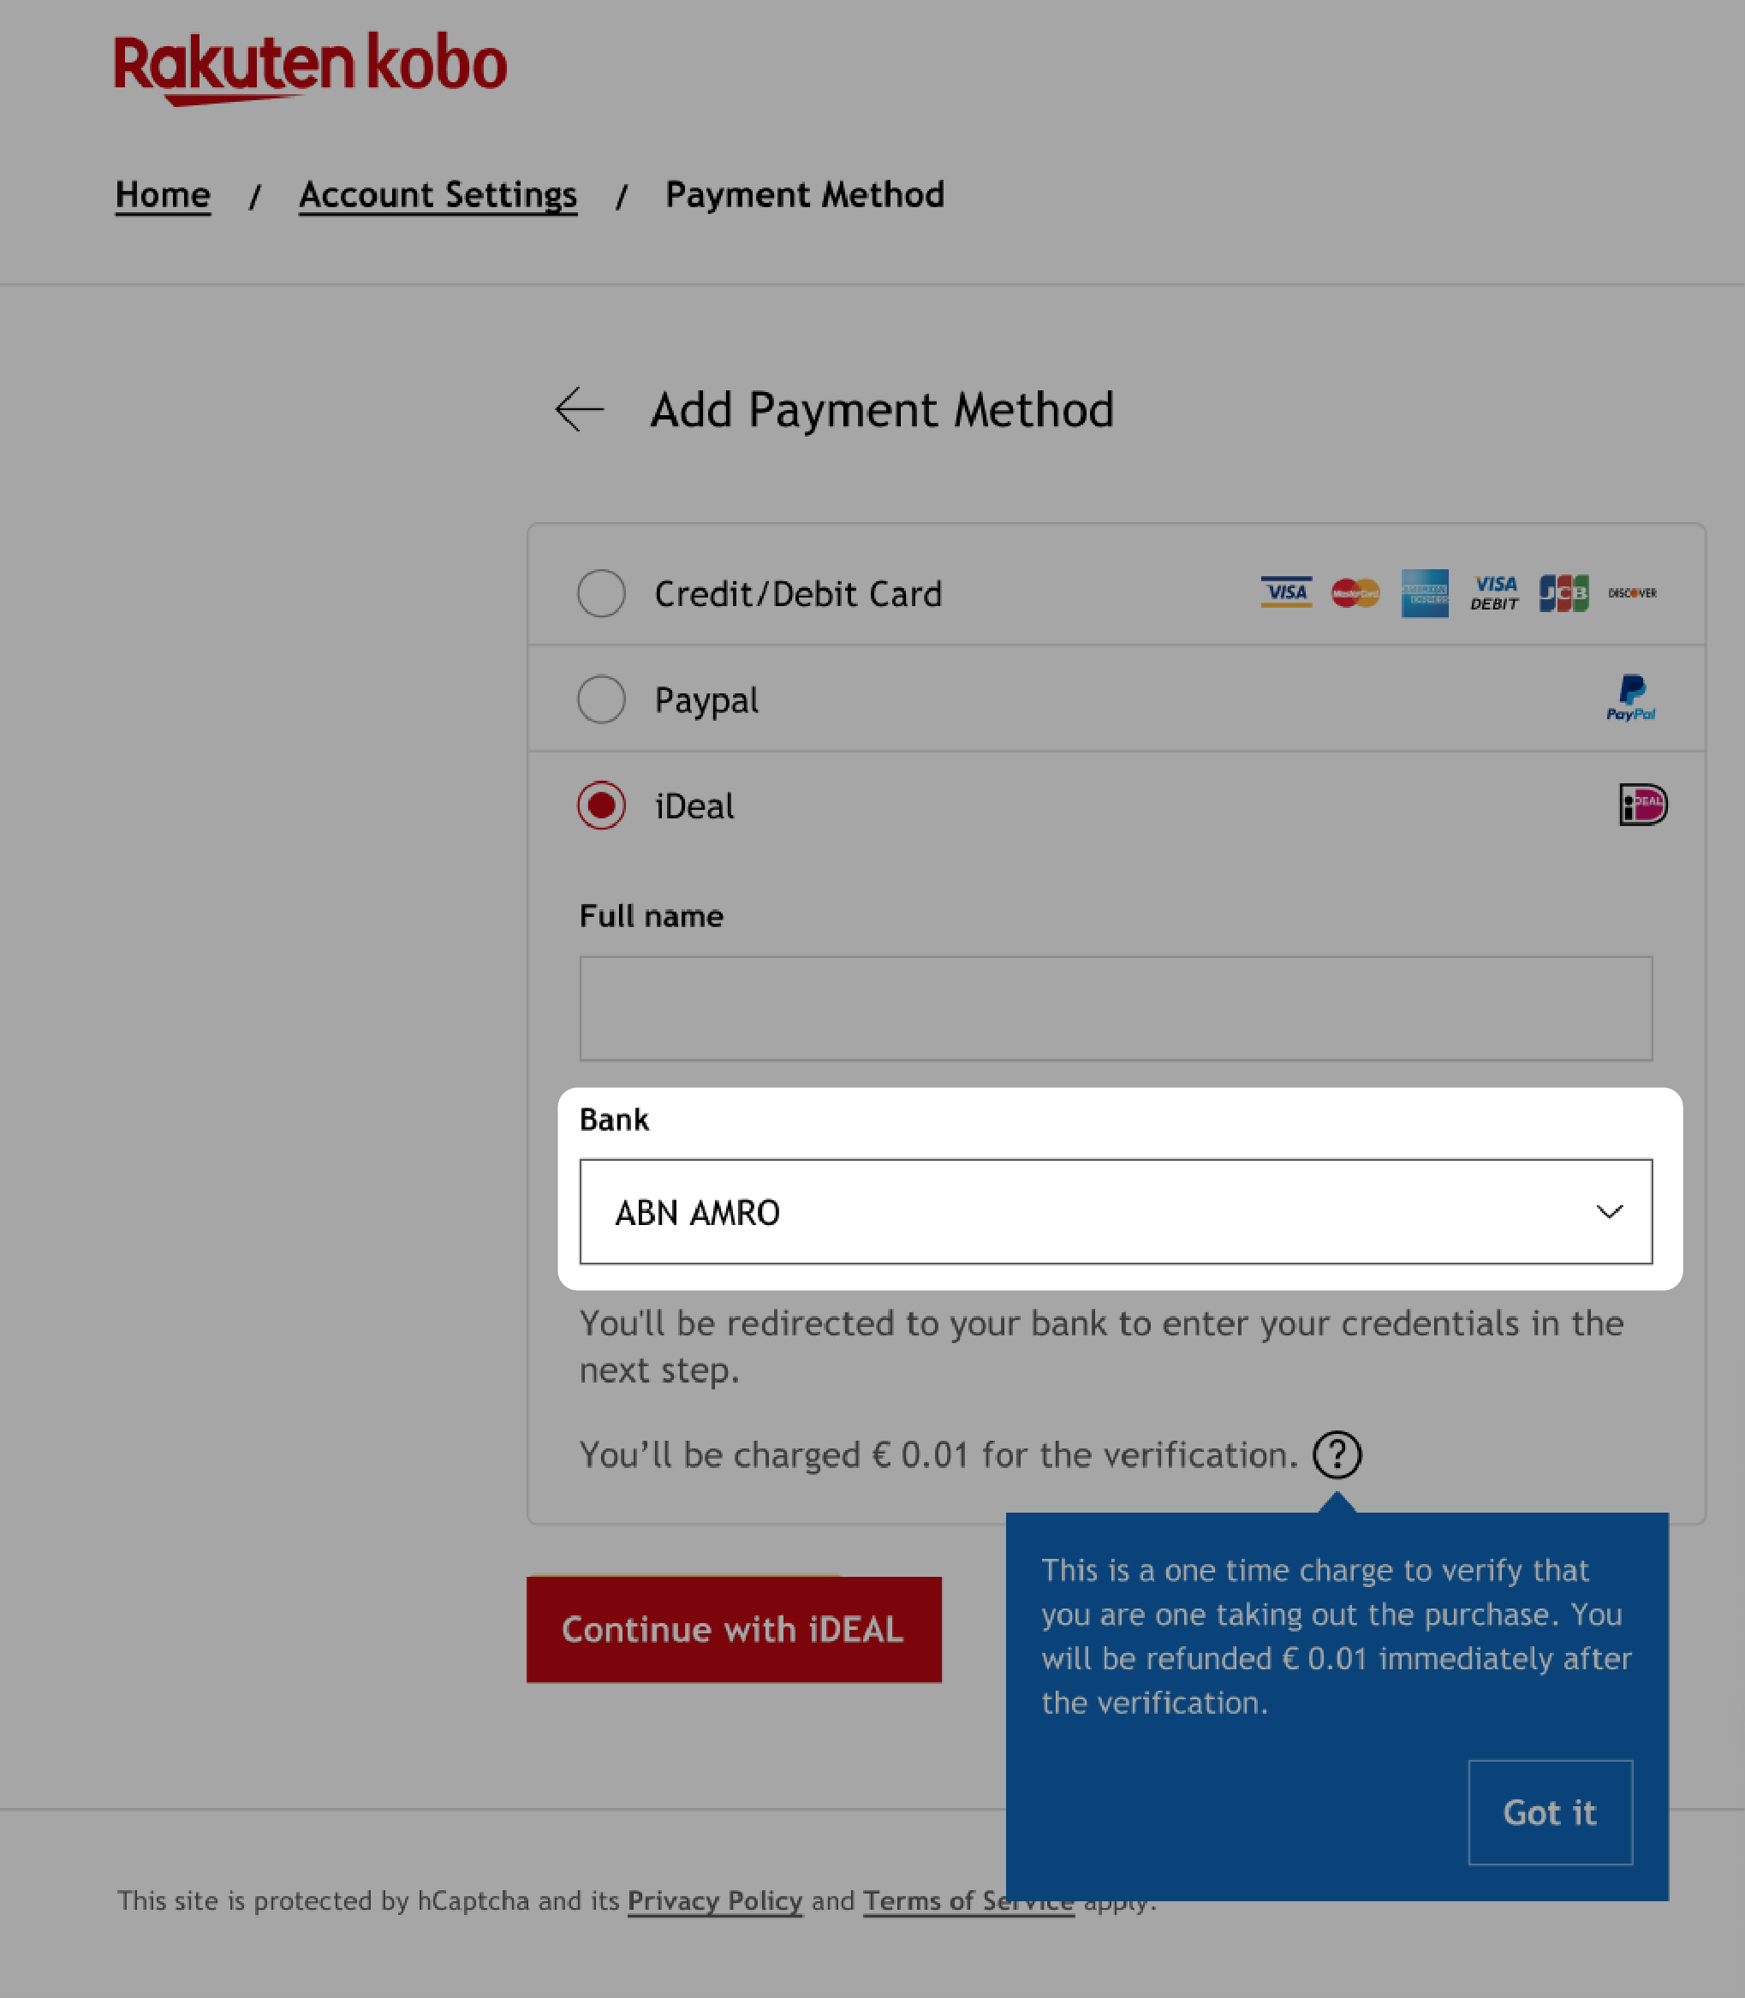1745x1998 pixels.
Task: Navigate to Home breadcrumb link
Action: [162, 192]
